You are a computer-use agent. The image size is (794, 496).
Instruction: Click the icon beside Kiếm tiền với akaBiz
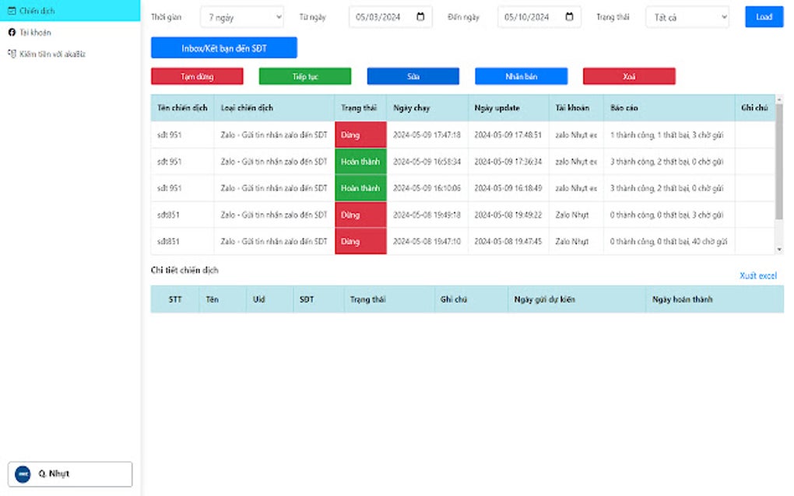12,54
